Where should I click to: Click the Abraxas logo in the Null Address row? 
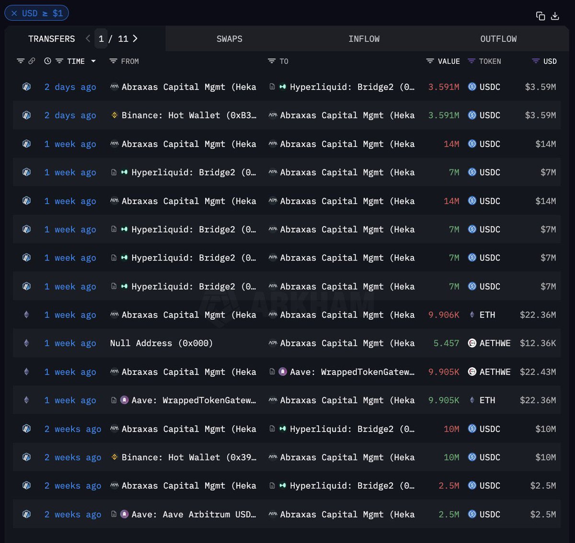point(273,343)
